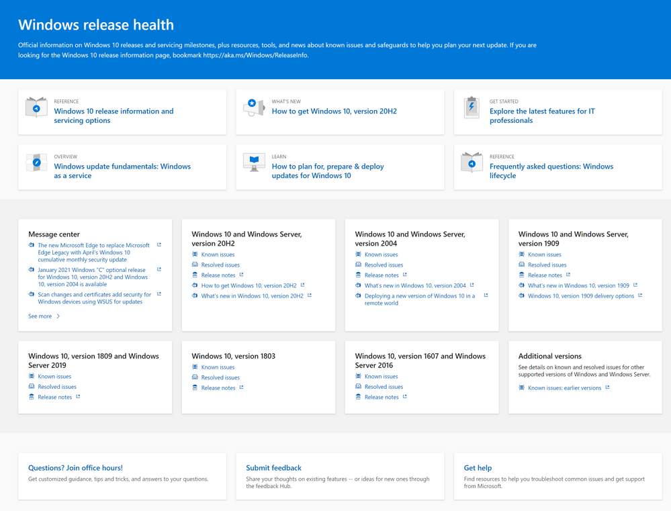The width and height of the screenshot is (671, 511).
Task: Open What's new in Windows 10, version 20H2
Action: click(x=252, y=295)
